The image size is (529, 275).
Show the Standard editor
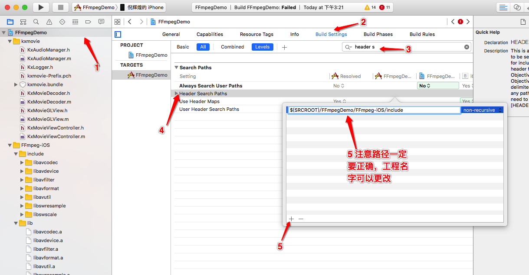point(503,7)
